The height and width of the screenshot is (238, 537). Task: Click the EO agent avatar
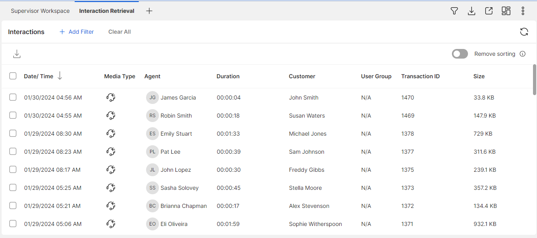153,224
